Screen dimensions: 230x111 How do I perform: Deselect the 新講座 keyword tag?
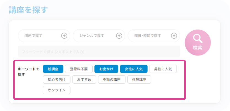(53, 69)
